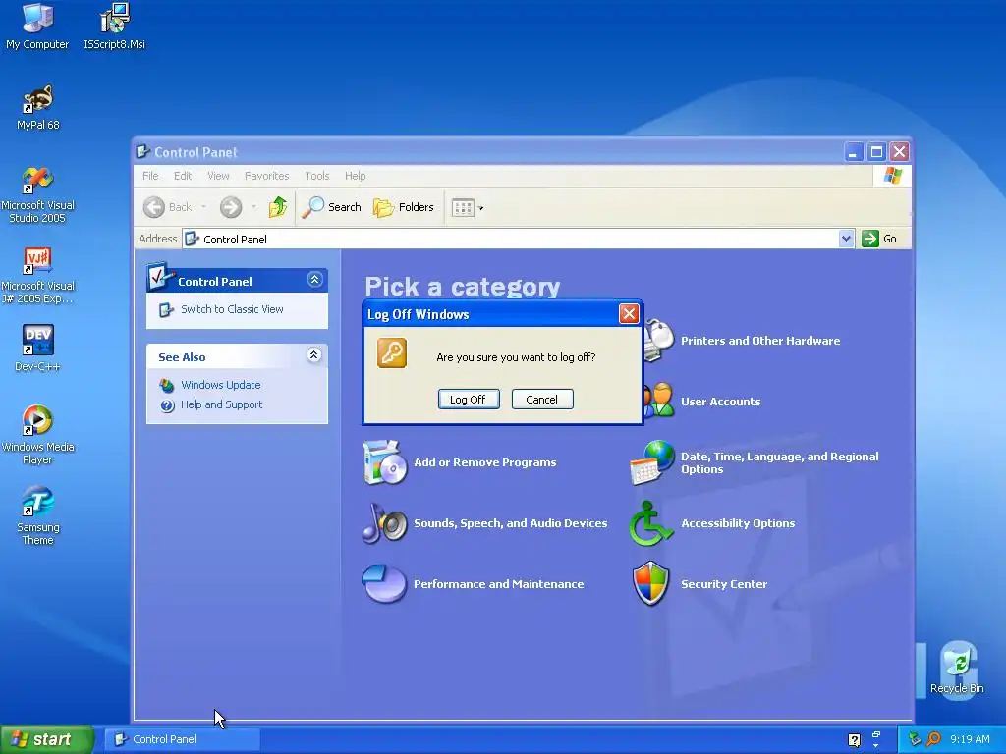
Task: Click Cancel in Log Off dialog
Action: 542,399
